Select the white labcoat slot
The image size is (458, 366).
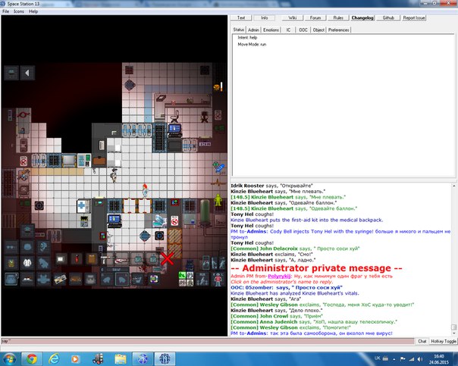[x=27, y=263]
